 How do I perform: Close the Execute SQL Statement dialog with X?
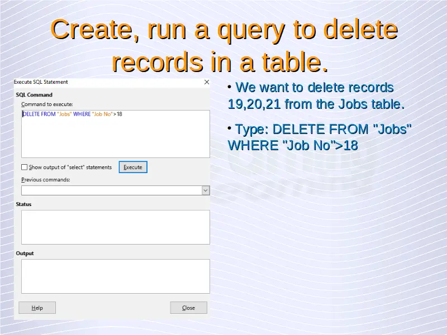point(207,82)
